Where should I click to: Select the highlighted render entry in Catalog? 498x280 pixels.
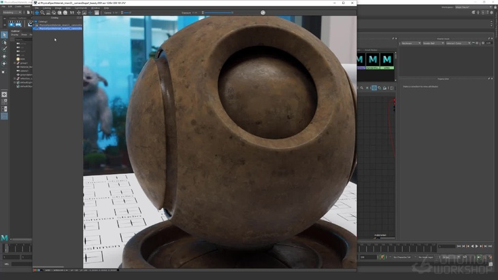[59, 29]
